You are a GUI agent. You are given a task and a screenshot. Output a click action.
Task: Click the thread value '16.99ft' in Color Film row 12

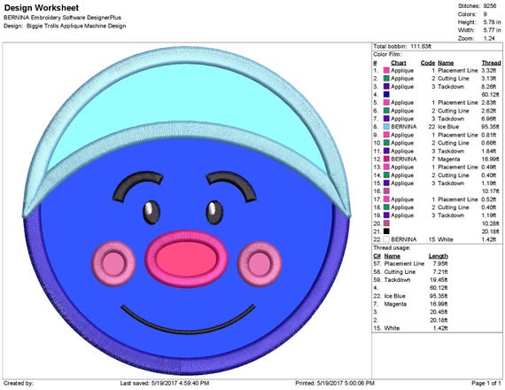[490, 159]
